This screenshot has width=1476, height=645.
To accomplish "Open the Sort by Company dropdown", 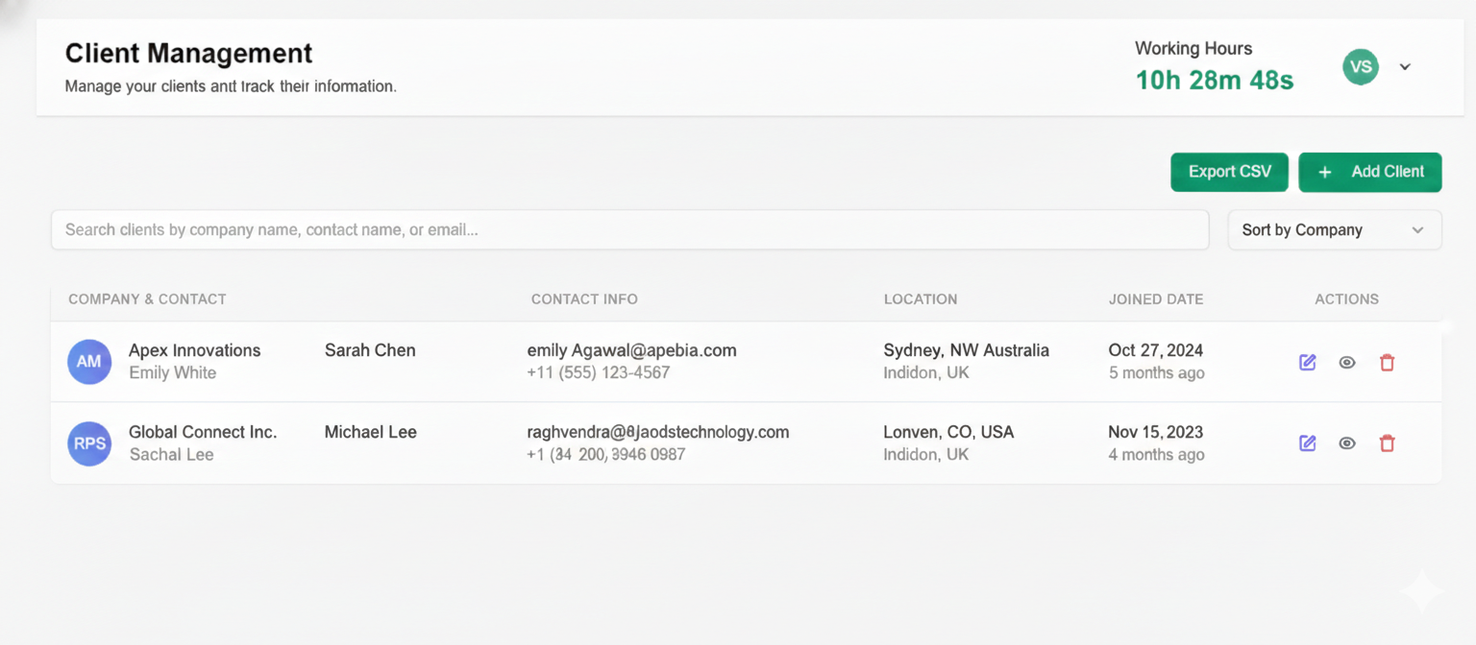I will click(x=1334, y=229).
